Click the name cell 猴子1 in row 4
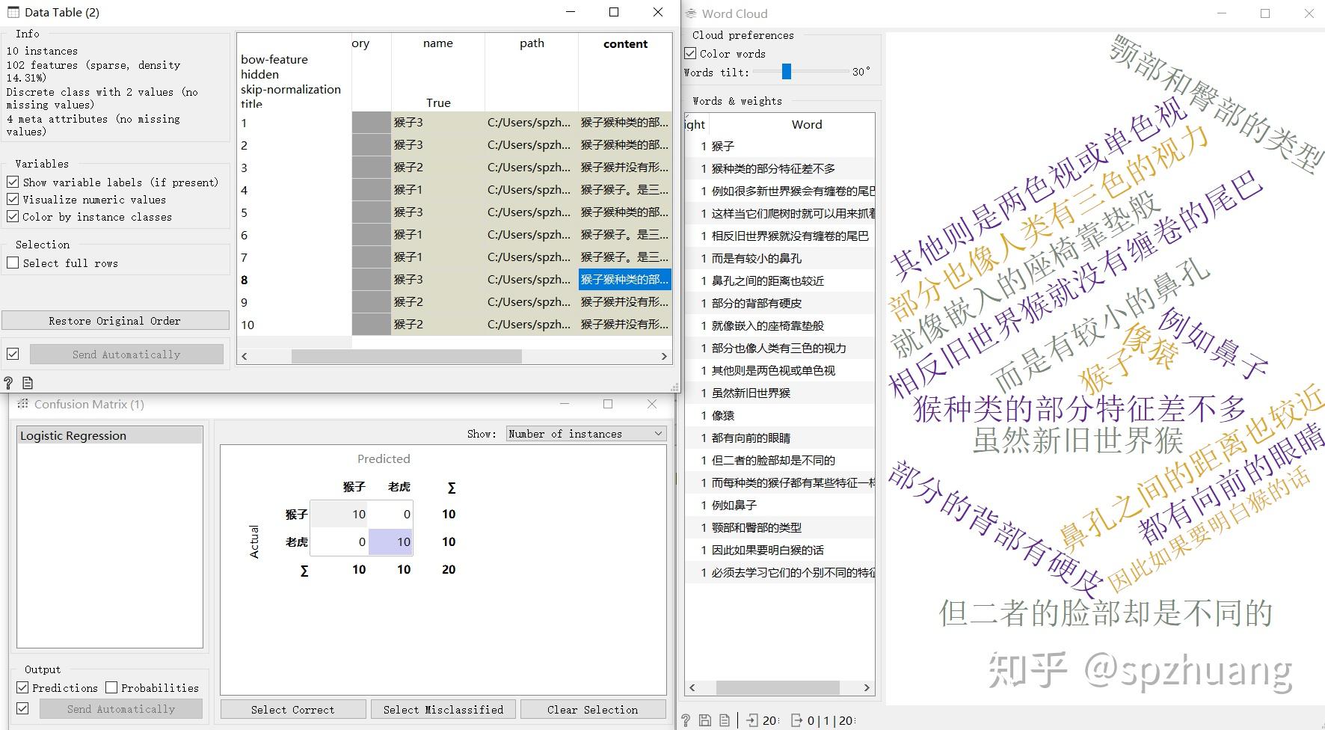The image size is (1325, 730). click(438, 190)
